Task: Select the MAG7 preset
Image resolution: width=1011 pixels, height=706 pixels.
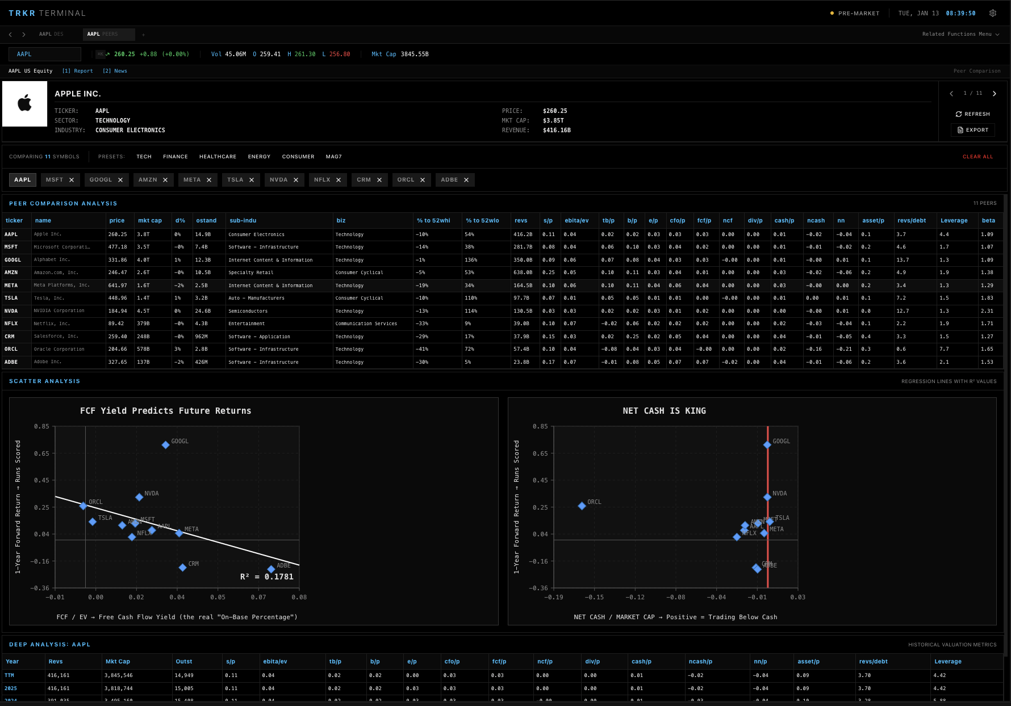Action: coord(333,157)
